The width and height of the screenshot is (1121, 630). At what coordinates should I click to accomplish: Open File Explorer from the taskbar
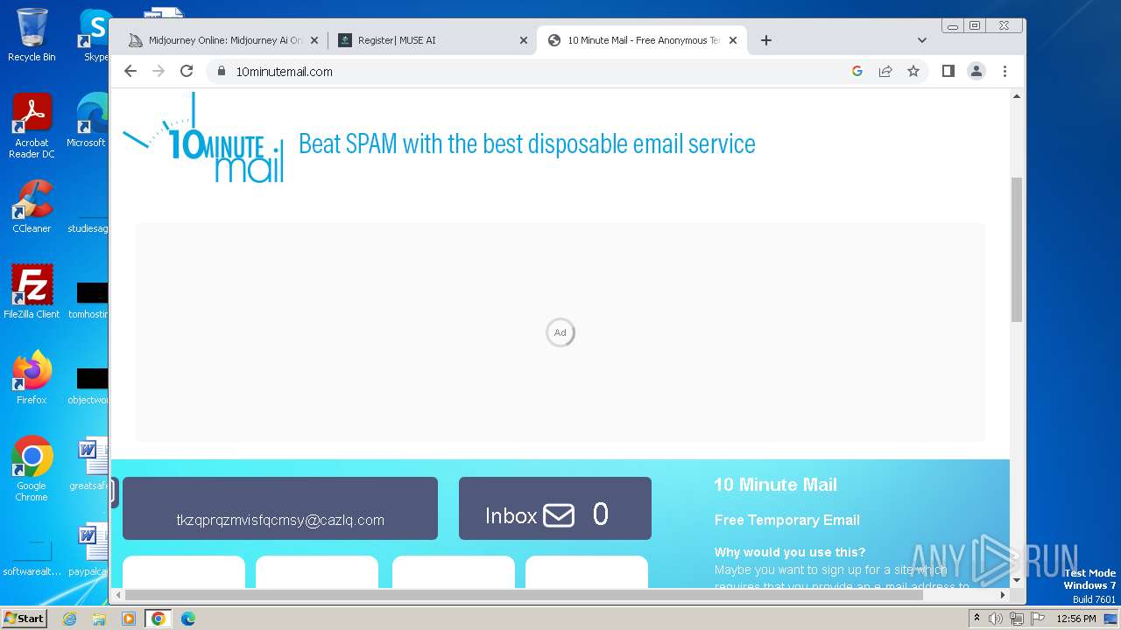(x=99, y=619)
